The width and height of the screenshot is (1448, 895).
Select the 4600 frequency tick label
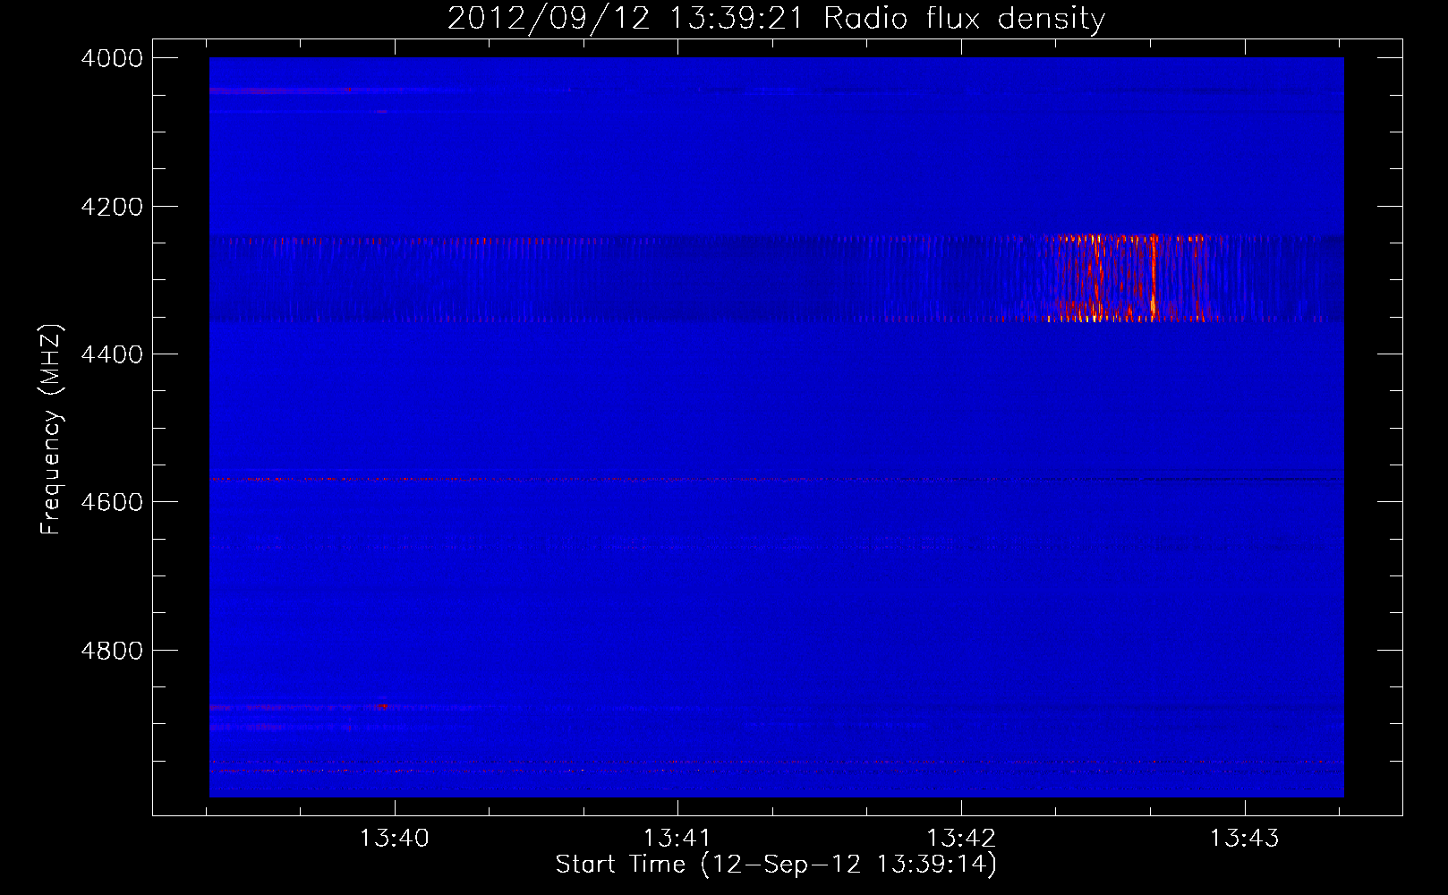click(112, 502)
